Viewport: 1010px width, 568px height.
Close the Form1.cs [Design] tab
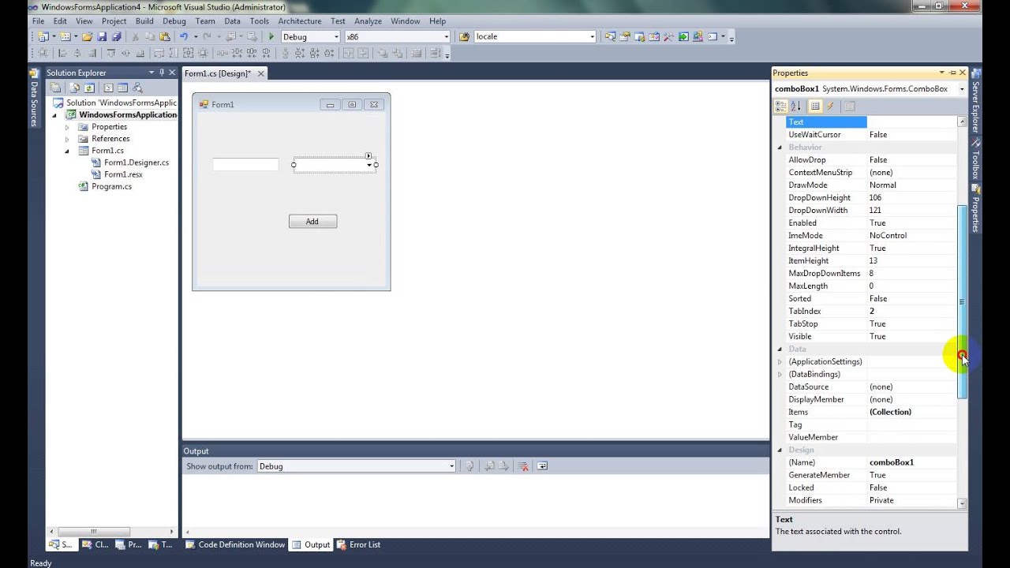point(260,73)
